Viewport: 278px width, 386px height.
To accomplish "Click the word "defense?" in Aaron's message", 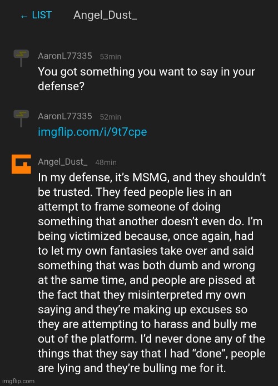I will (61, 86).
